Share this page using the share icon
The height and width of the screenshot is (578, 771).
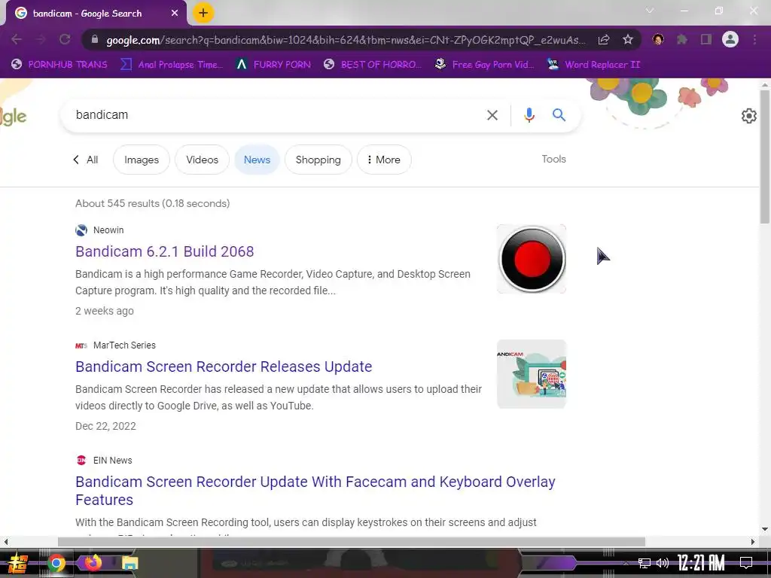(604, 39)
